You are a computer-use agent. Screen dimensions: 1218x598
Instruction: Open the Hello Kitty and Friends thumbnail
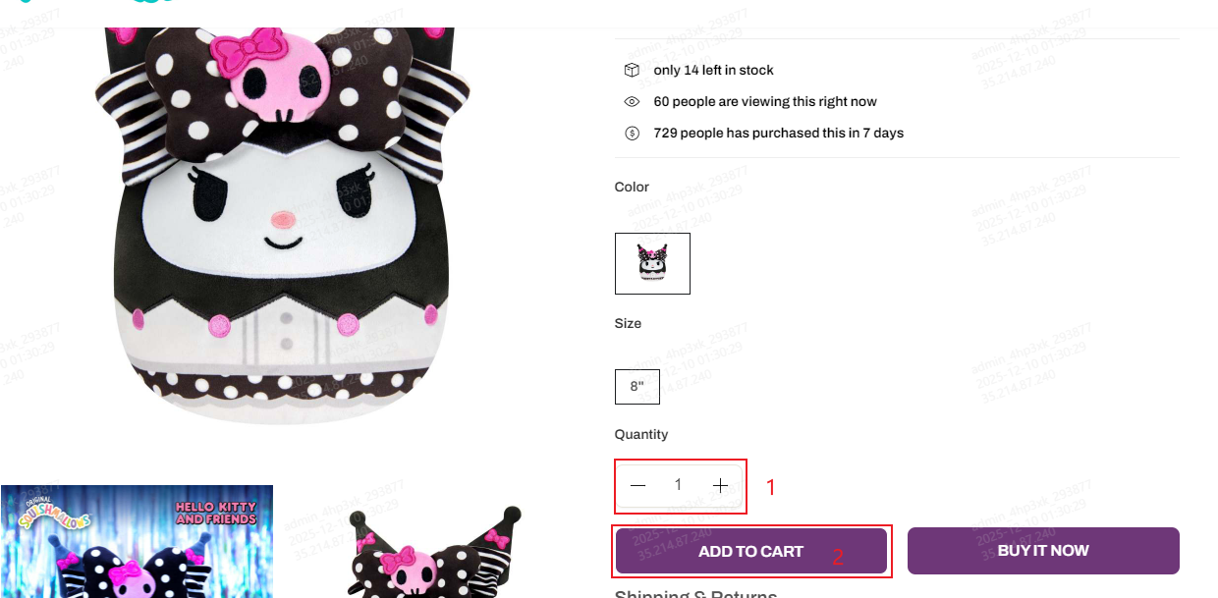coord(137,541)
